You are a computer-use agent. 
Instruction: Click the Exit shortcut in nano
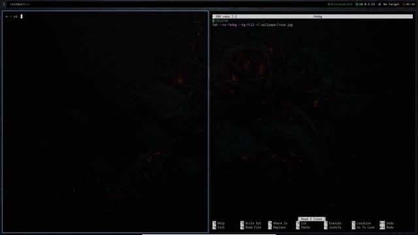219,228
